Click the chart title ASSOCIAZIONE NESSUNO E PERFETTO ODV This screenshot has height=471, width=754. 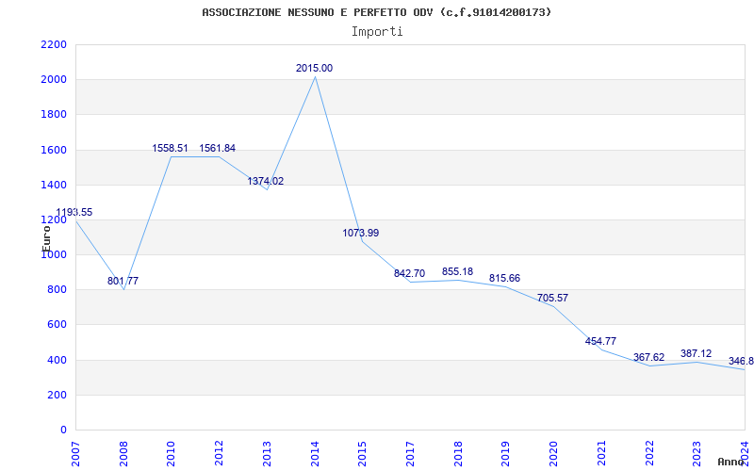click(376, 12)
